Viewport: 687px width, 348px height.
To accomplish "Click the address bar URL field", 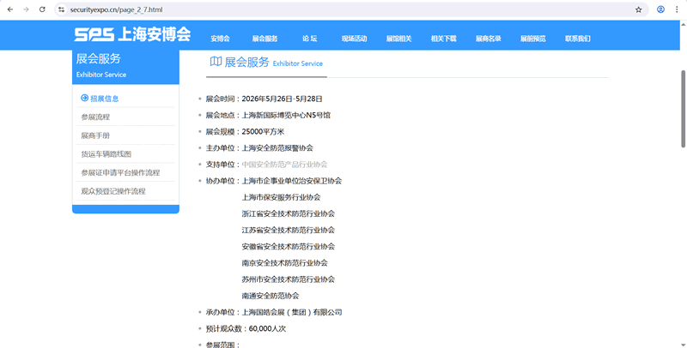I will point(343,9).
